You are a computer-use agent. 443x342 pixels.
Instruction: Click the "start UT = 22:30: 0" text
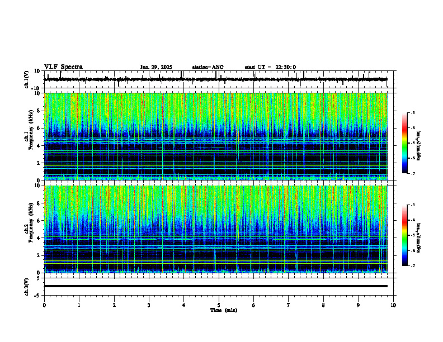(270, 67)
